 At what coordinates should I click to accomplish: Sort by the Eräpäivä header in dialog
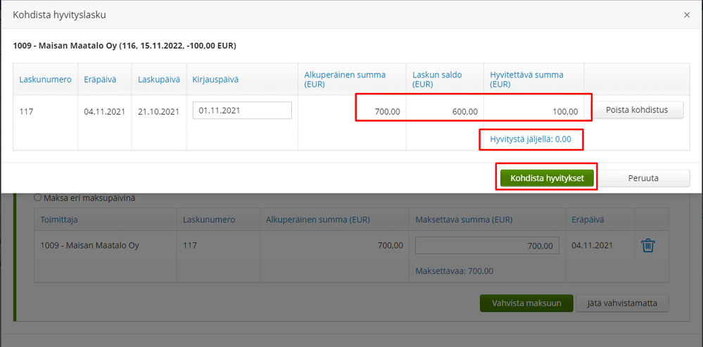pos(100,80)
